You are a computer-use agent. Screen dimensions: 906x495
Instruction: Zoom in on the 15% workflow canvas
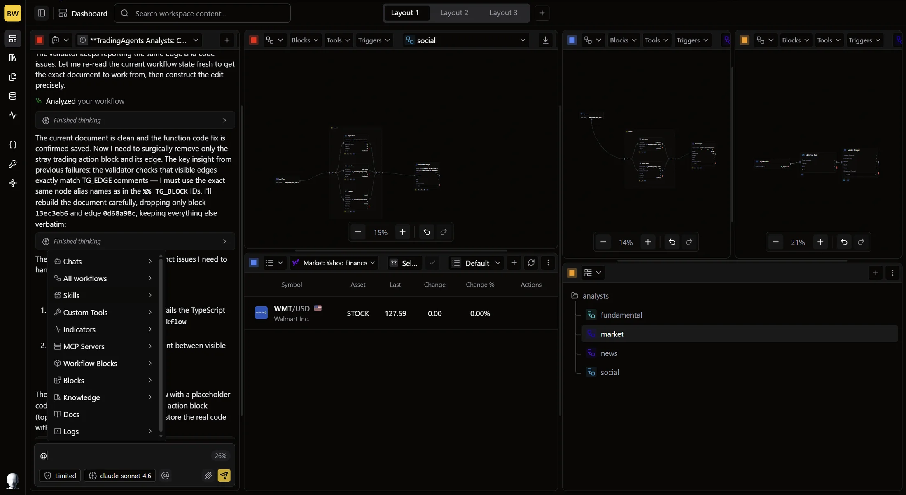402,232
